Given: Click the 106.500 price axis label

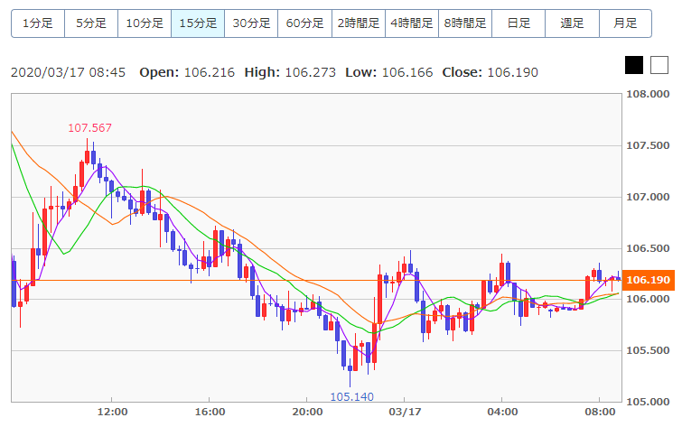Looking at the screenshot, I should click(x=648, y=248).
